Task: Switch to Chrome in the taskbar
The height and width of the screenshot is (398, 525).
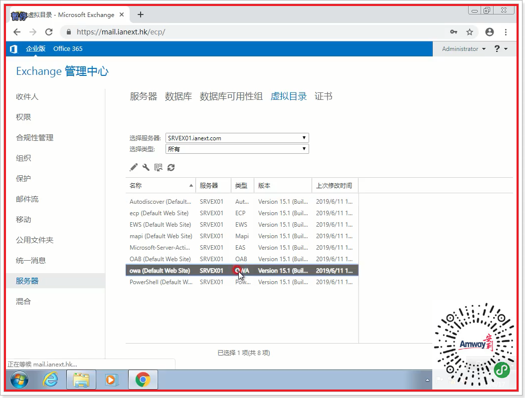Action: [143, 380]
